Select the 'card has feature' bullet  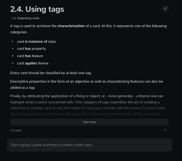(30, 56)
